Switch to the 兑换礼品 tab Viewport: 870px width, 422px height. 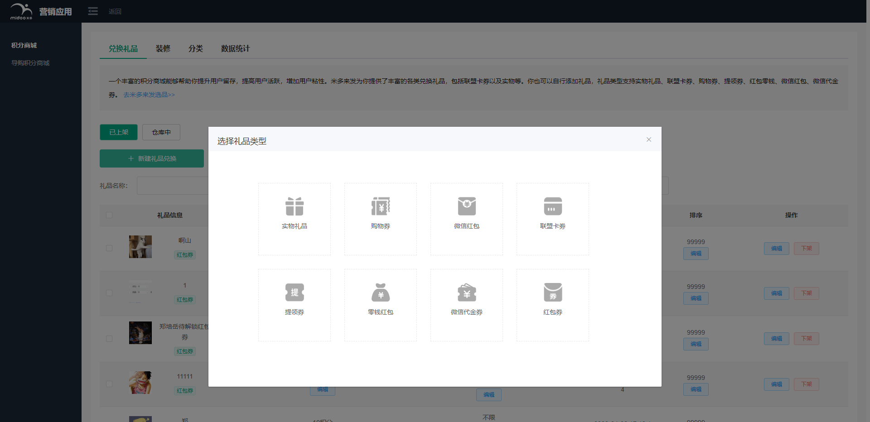[123, 48]
